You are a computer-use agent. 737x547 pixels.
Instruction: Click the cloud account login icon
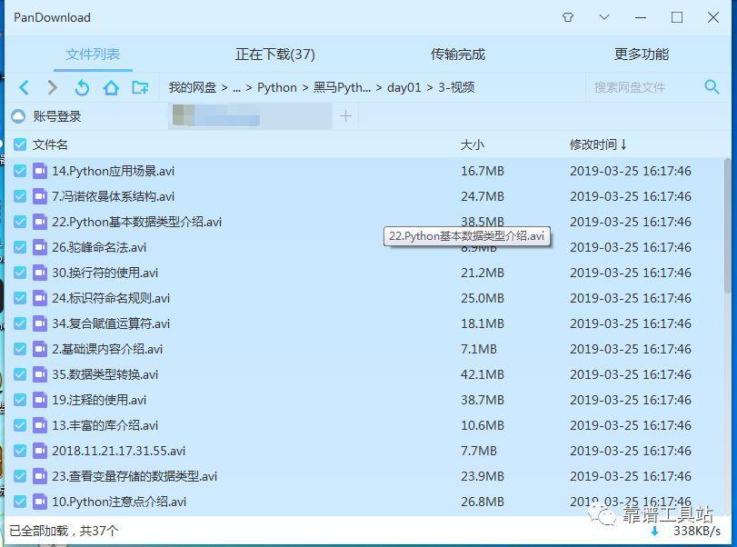pos(18,116)
